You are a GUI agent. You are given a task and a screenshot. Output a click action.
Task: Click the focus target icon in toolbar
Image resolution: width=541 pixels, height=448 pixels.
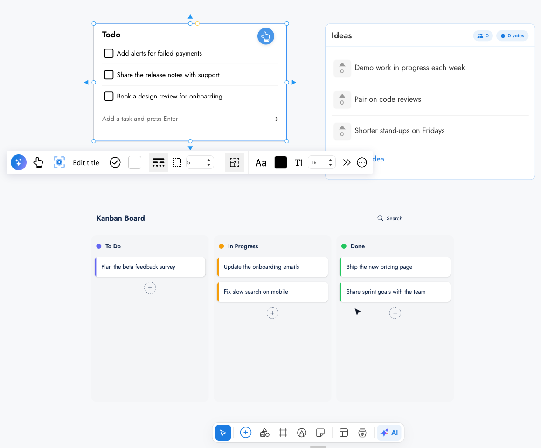point(59,162)
